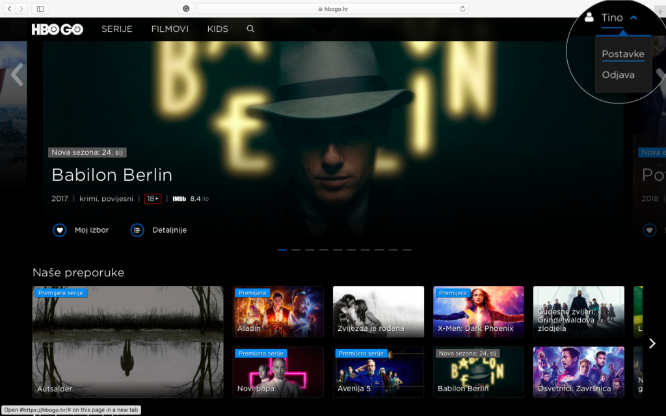Collapse the Tino account dropdown chevron
The width and height of the screenshot is (666, 416).
[x=633, y=18]
